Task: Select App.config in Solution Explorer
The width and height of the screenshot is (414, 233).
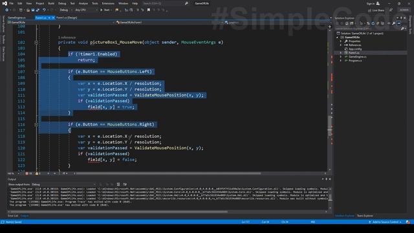Action: click(x=355, y=49)
